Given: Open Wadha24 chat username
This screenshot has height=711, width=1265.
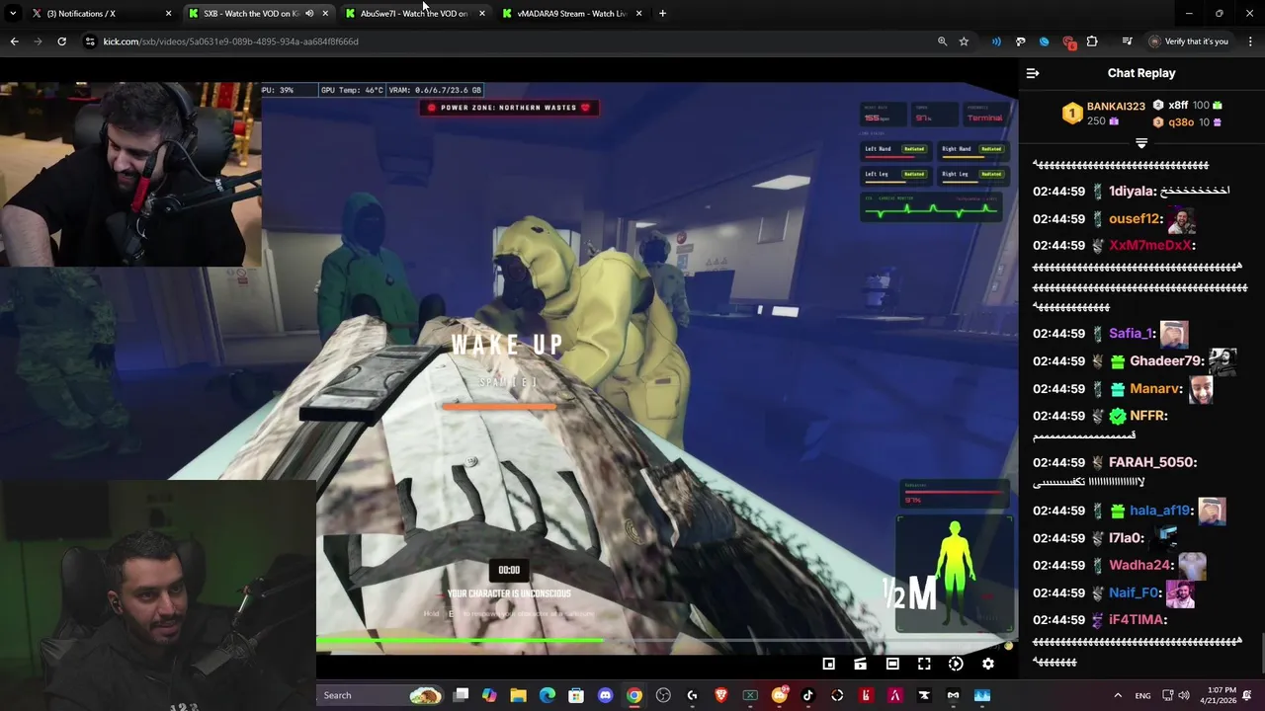Looking at the screenshot, I should [1139, 566].
